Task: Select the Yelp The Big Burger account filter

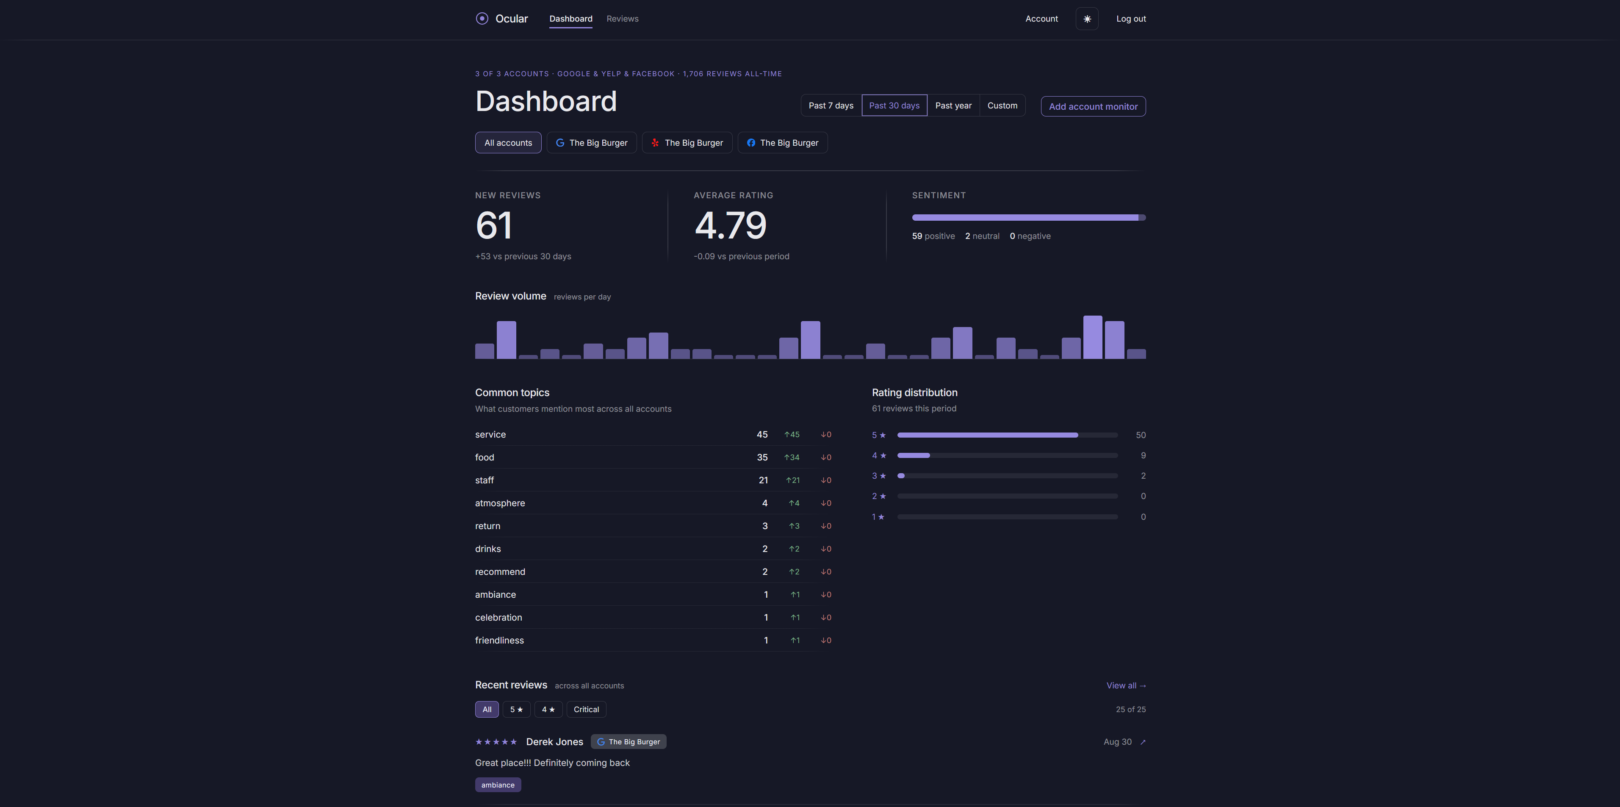Action: click(687, 143)
